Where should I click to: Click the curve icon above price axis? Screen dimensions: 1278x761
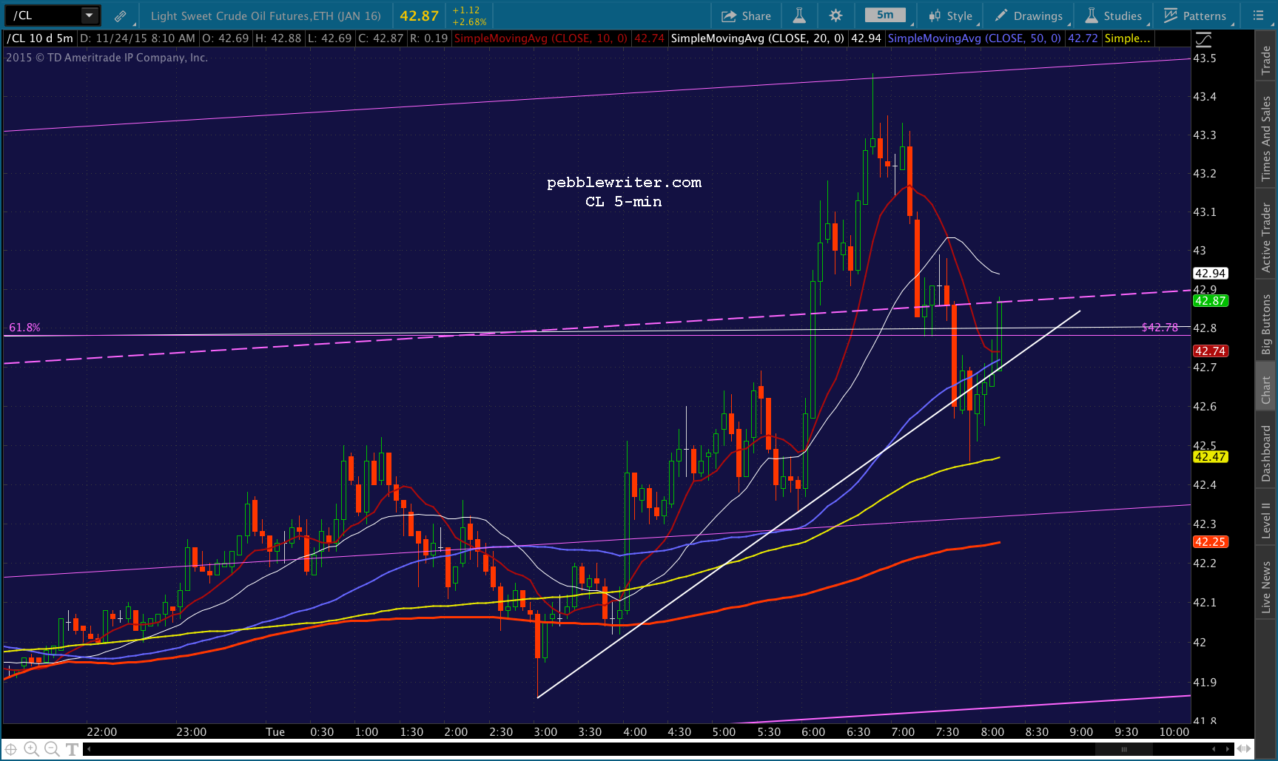[1204, 39]
